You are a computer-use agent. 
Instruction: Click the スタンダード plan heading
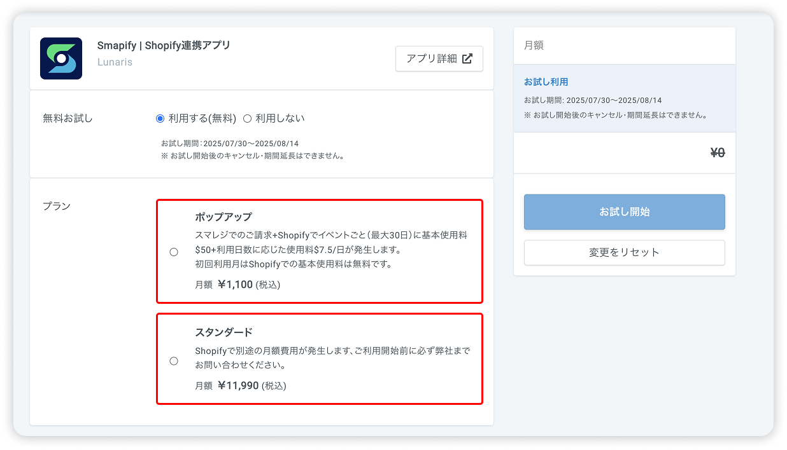223,332
